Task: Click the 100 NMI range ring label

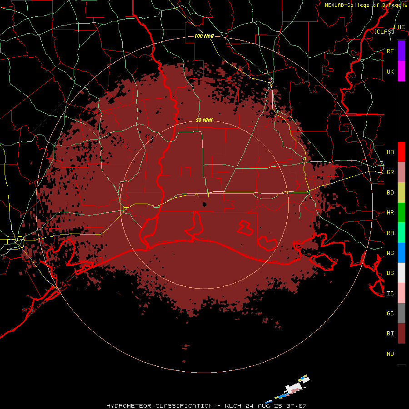Action: pos(204,36)
